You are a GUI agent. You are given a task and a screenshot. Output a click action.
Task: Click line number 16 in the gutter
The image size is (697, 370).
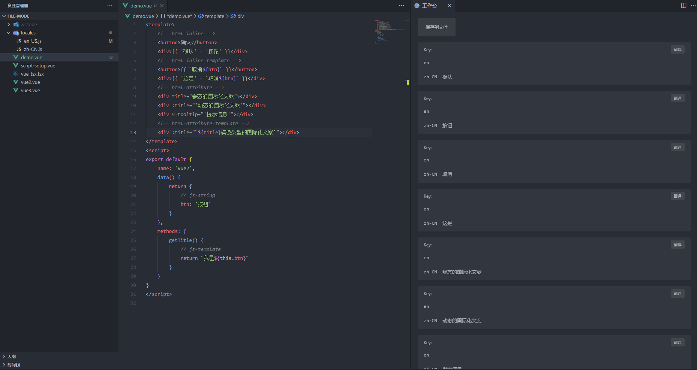pyautogui.click(x=133, y=159)
